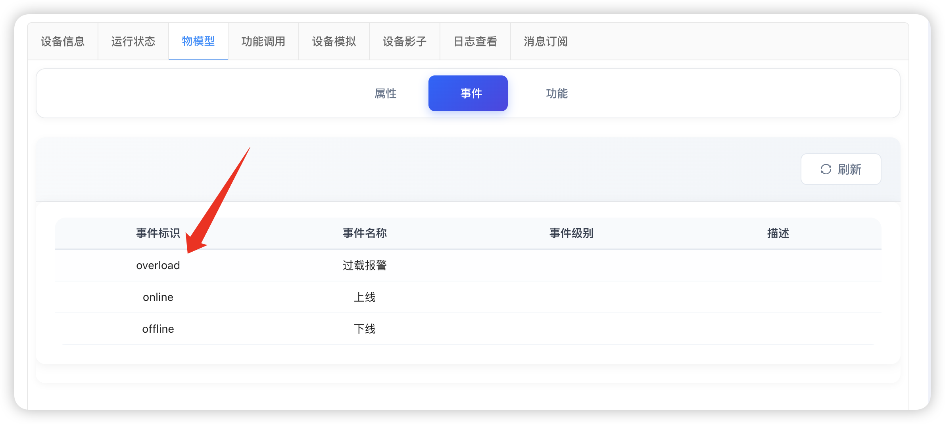Select the online event row
Viewport: 945px width, 424px height.
pos(158,297)
